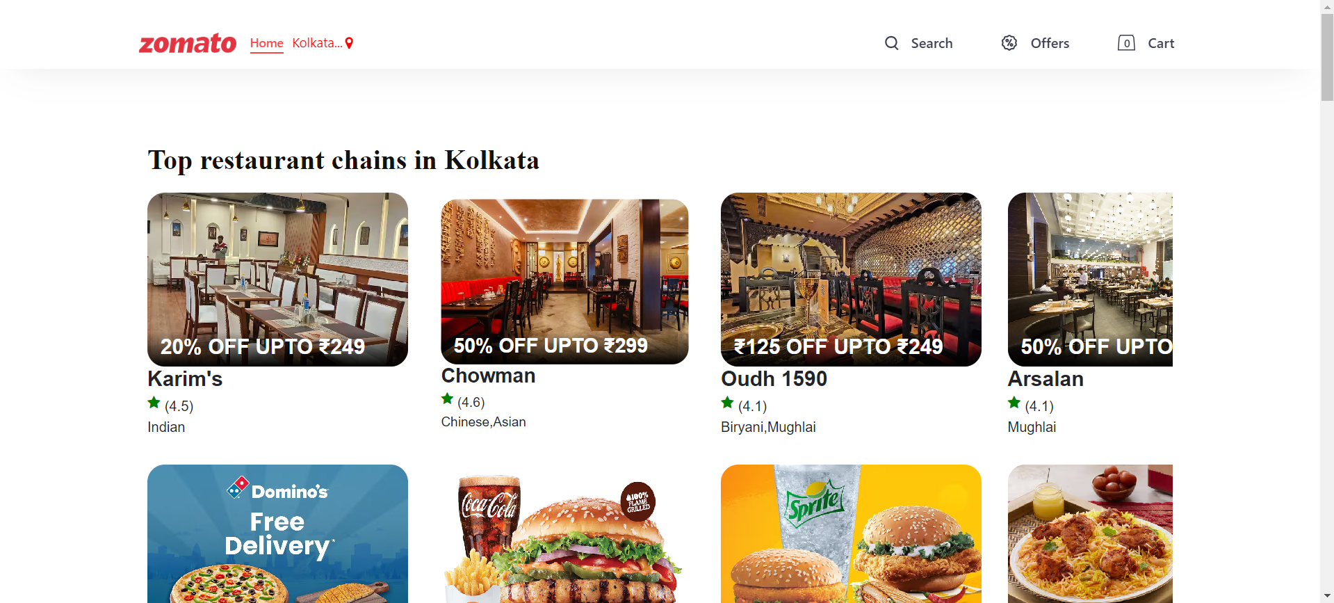Viewport: 1334px width, 603px height.
Task: Open the Domino's Free Delivery card
Action: [277, 533]
